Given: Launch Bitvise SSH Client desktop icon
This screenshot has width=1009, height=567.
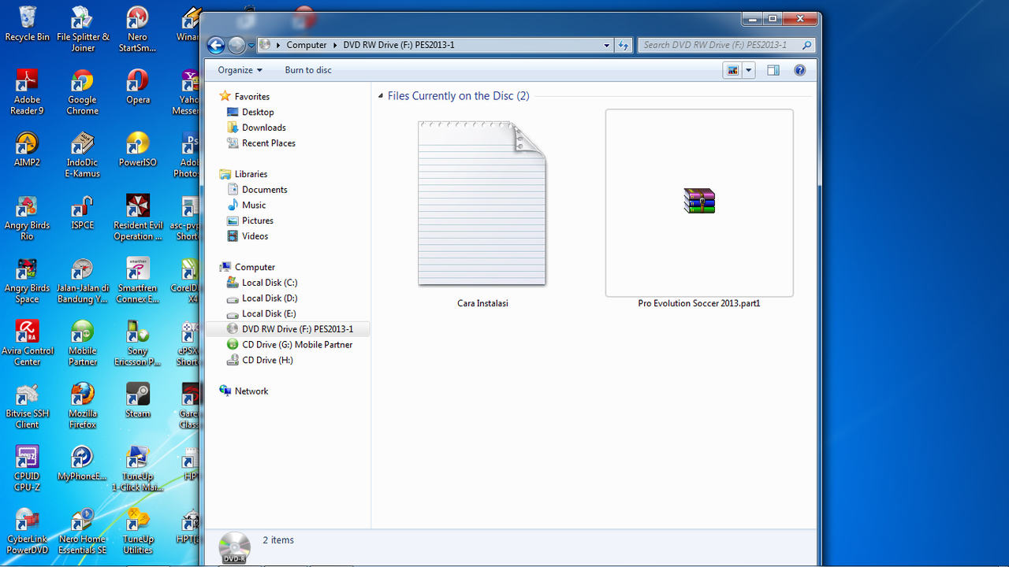Looking at the screenshot, I should click(27, 406).
